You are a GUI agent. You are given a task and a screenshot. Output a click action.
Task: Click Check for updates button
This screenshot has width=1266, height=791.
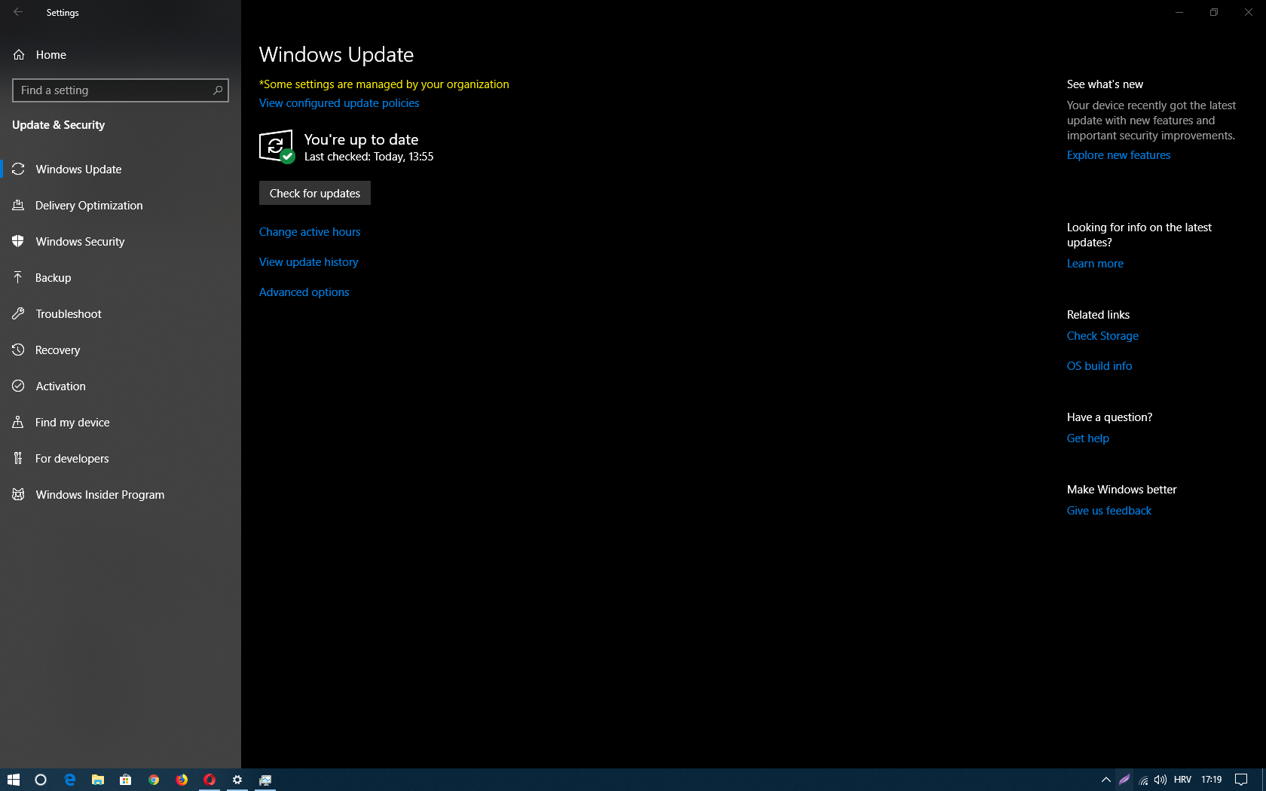pos(315,194)
